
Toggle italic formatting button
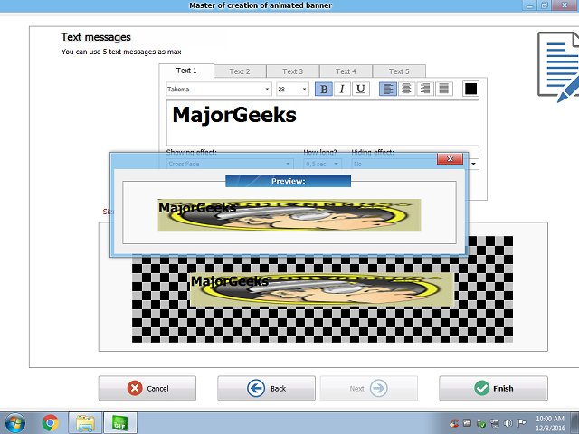click(342, 89)
